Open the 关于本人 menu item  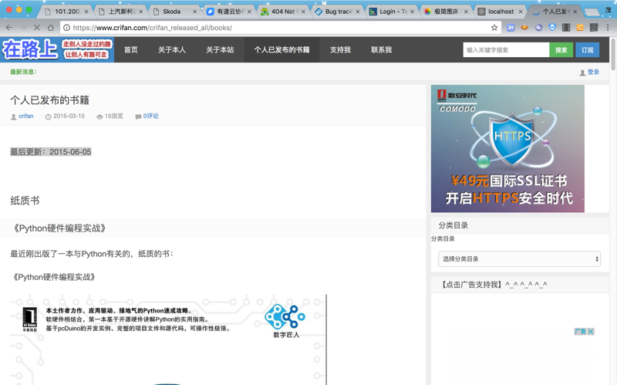click(x=172, y=50)
